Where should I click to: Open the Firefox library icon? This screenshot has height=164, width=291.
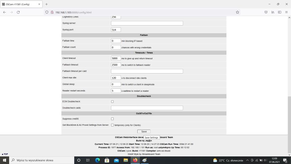tap(273, 12)
